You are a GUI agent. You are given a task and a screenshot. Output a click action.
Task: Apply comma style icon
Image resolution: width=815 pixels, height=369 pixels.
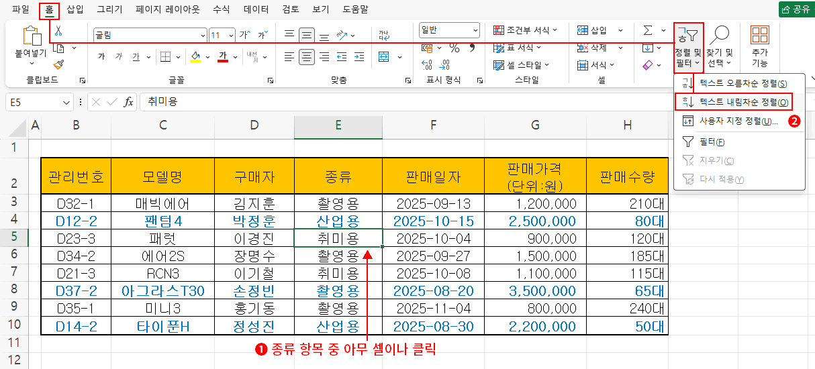point(472,48)
